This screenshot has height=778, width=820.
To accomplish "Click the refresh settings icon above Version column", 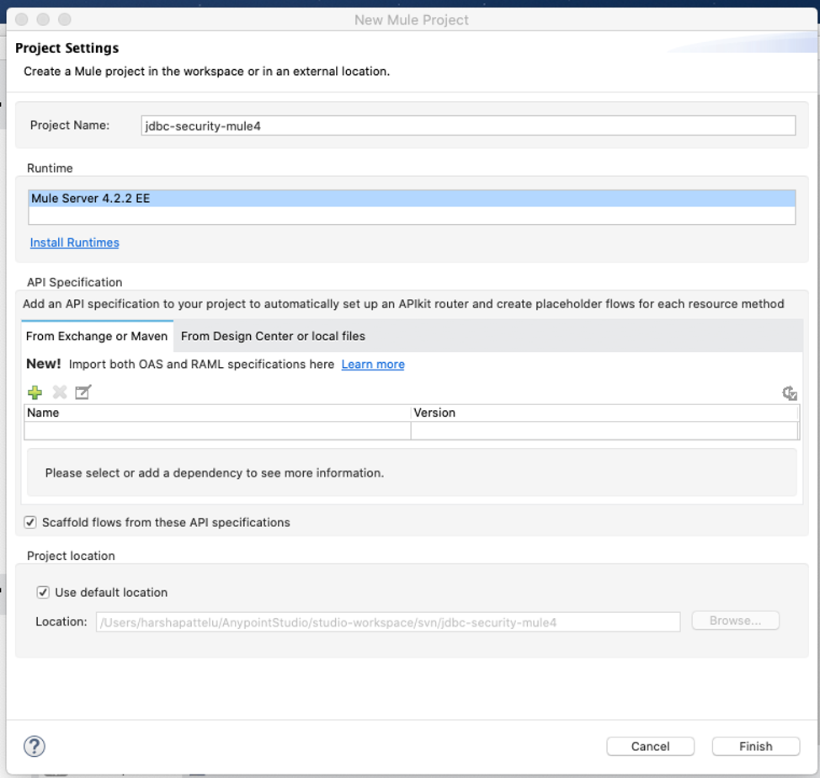I will [789, 393].
